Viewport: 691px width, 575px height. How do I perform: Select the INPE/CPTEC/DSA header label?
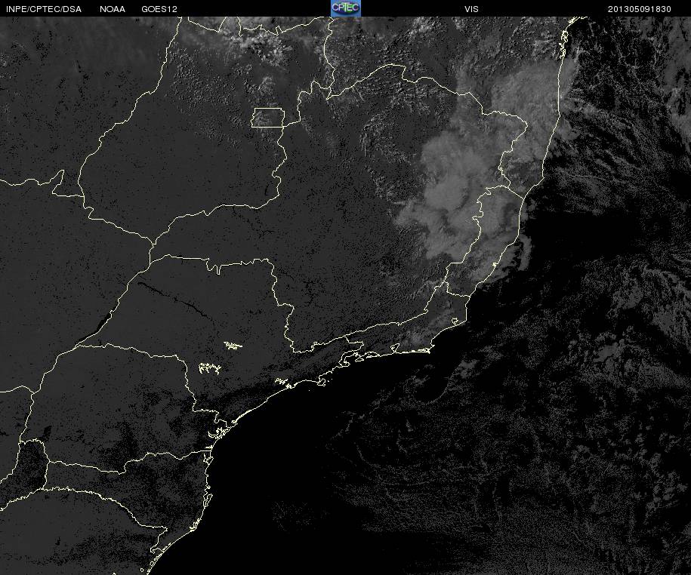point(44,9)
